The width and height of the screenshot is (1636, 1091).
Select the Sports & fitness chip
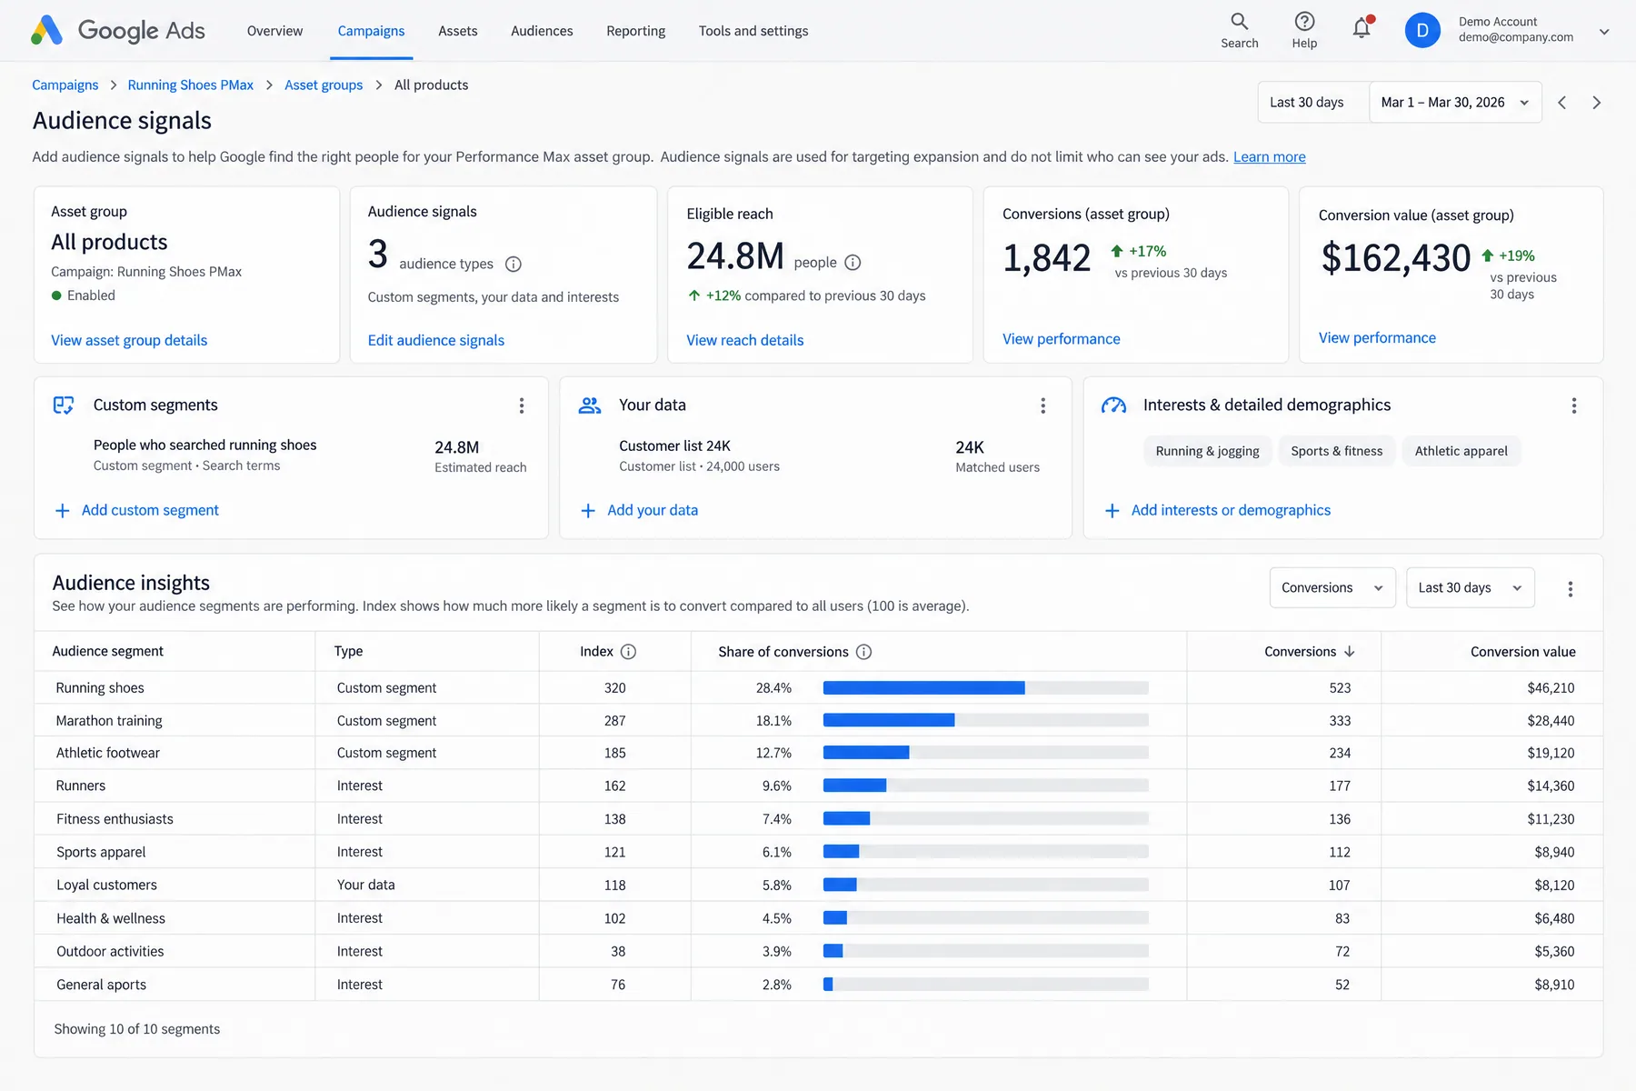pos(1336,451)
